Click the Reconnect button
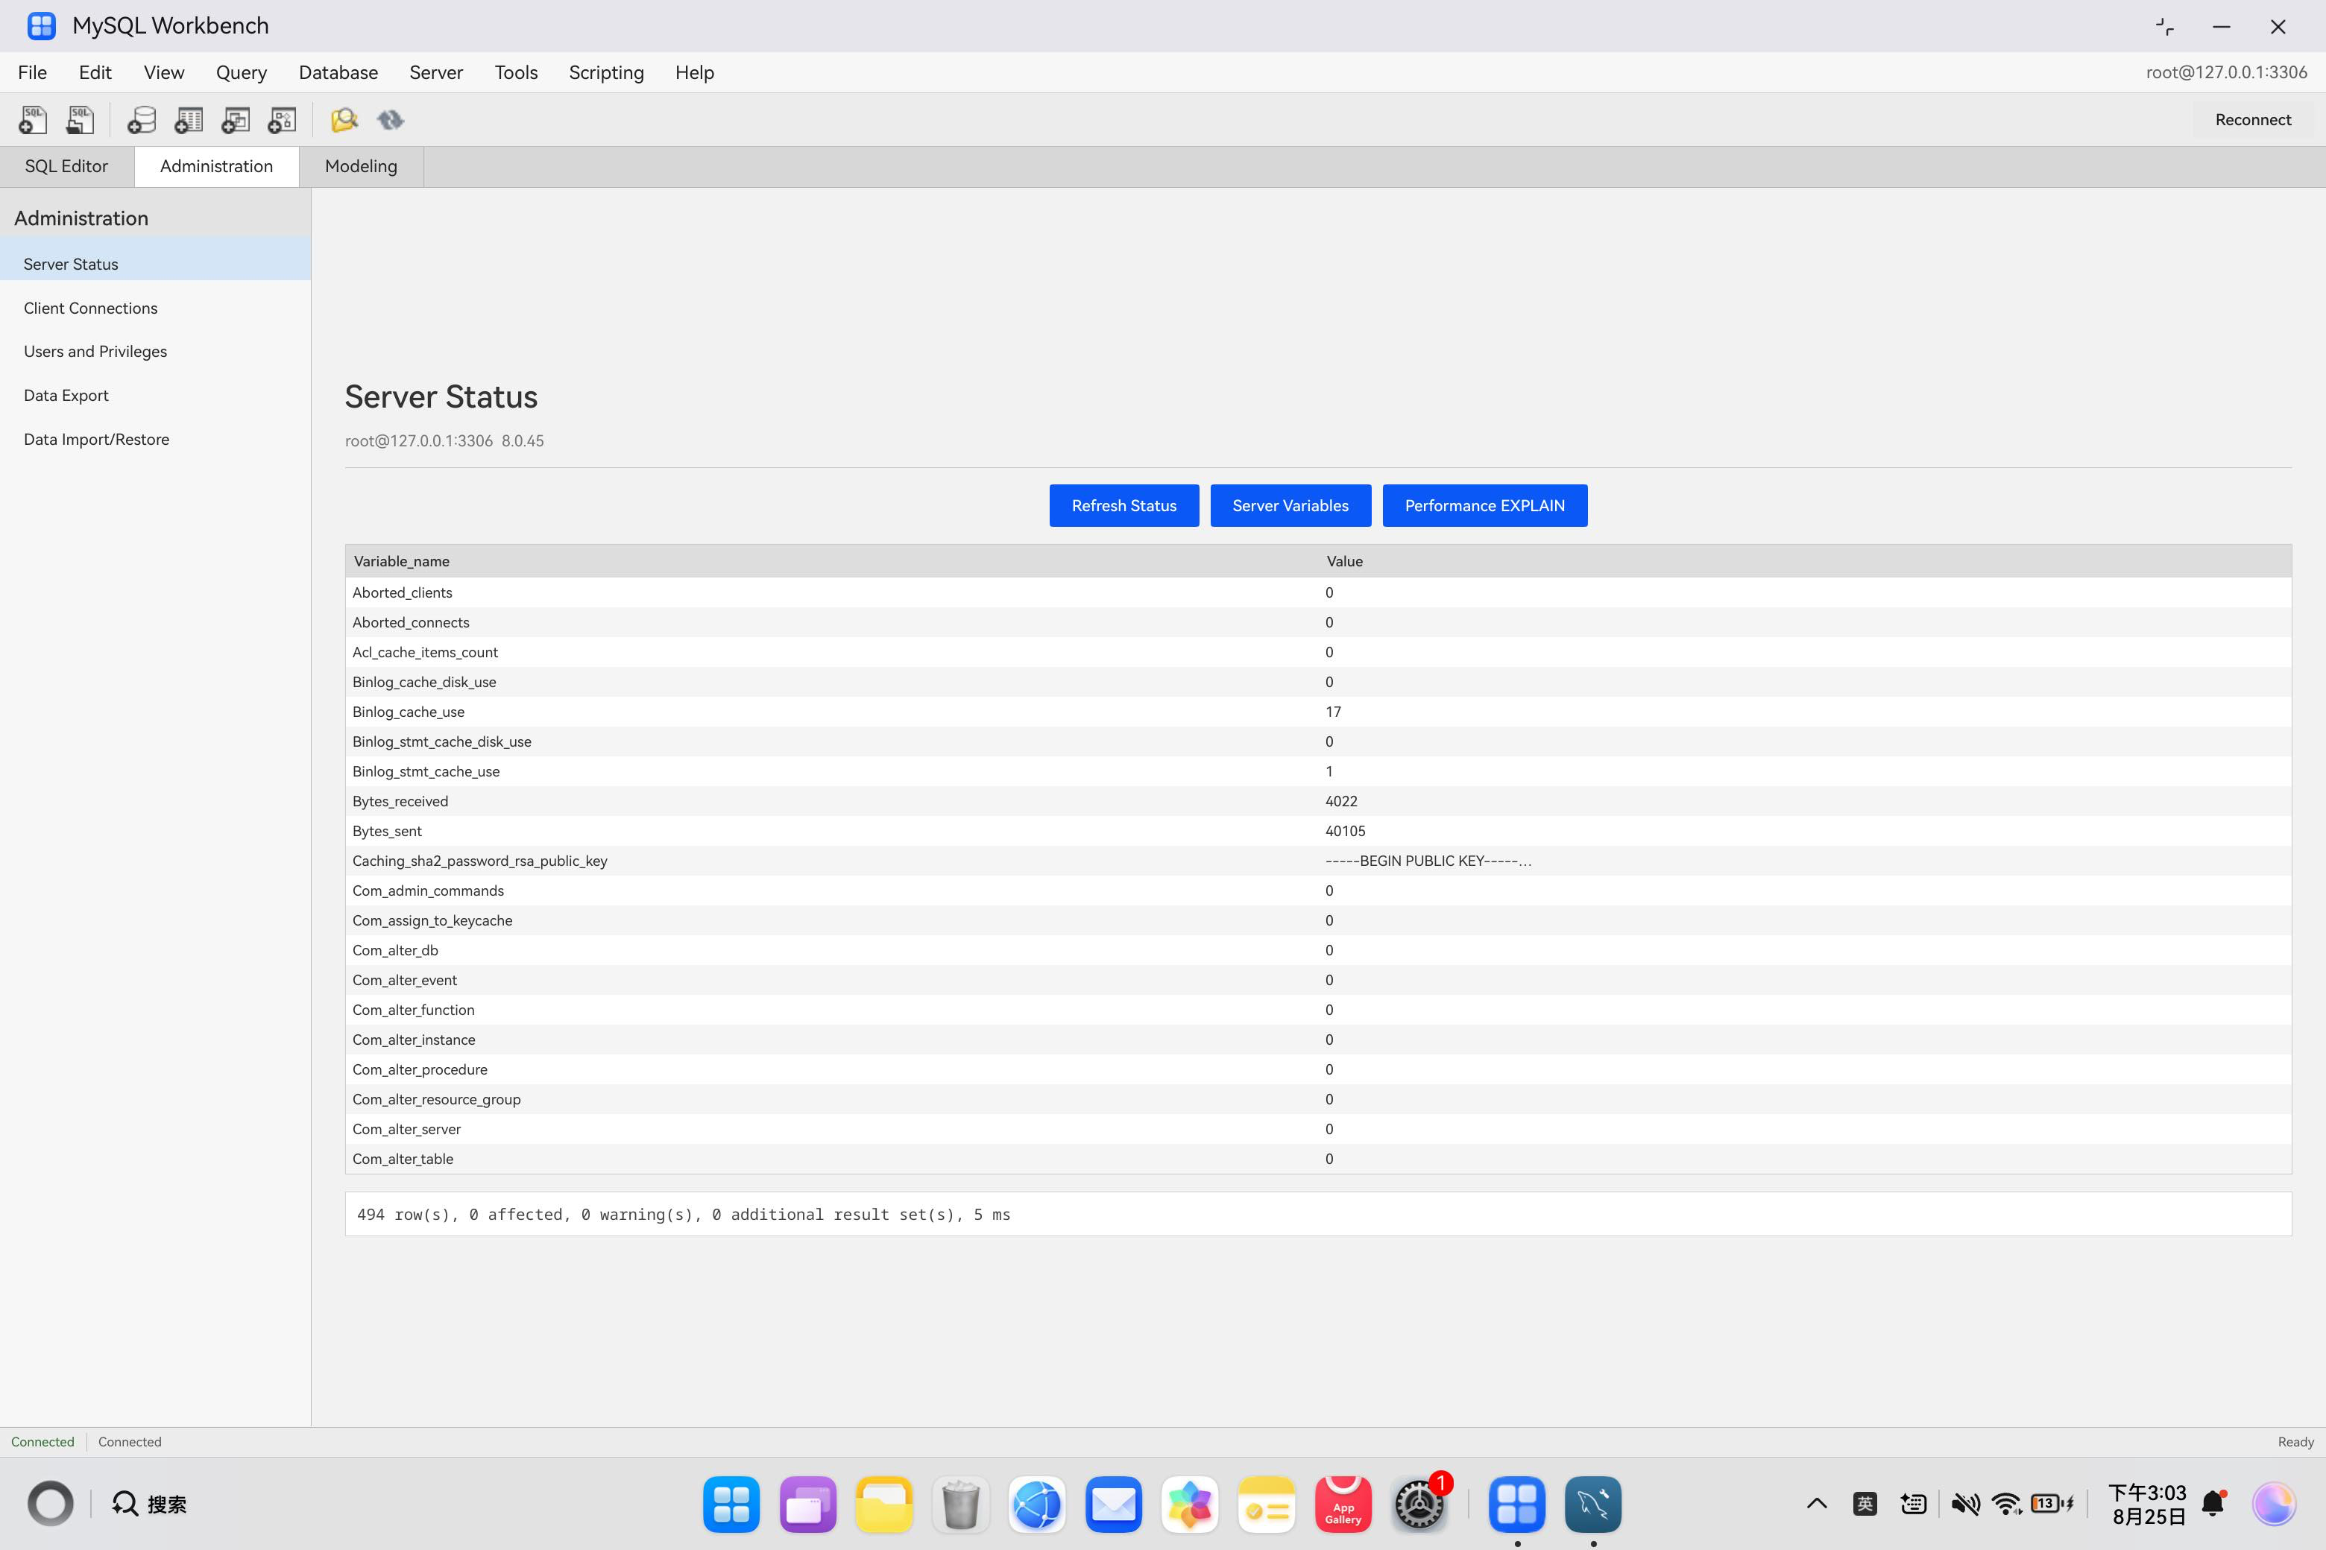Image resolution: width=2326 pixels, height=1550 pixels. point(2253,120)
